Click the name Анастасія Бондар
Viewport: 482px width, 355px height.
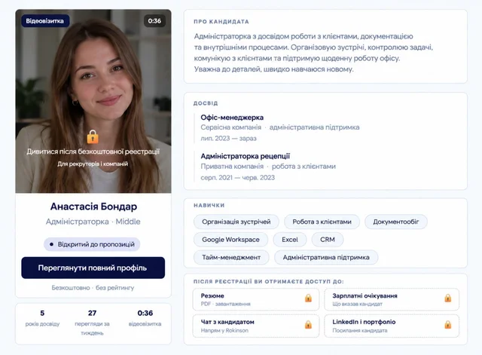point(93,207)
